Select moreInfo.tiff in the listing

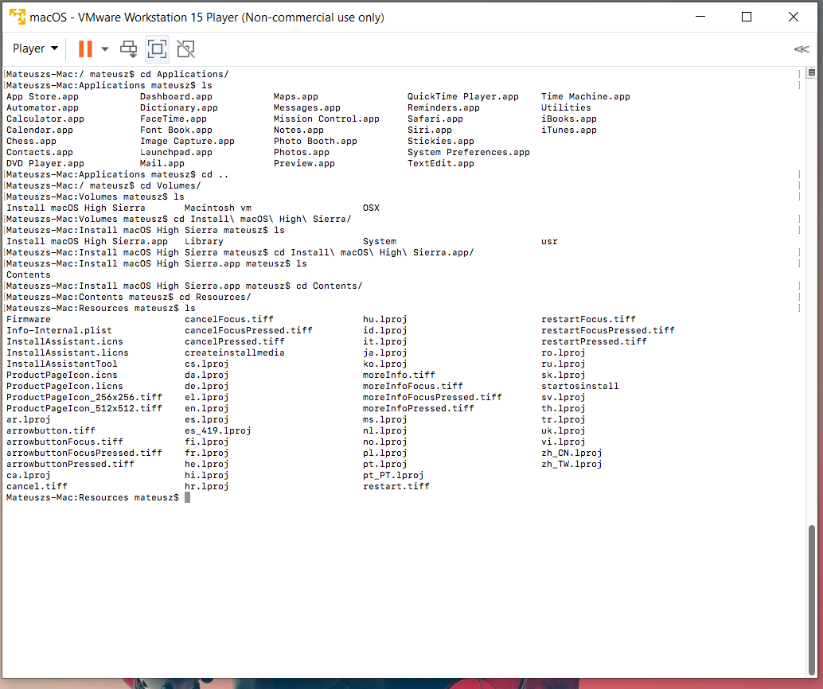(399, 375)
